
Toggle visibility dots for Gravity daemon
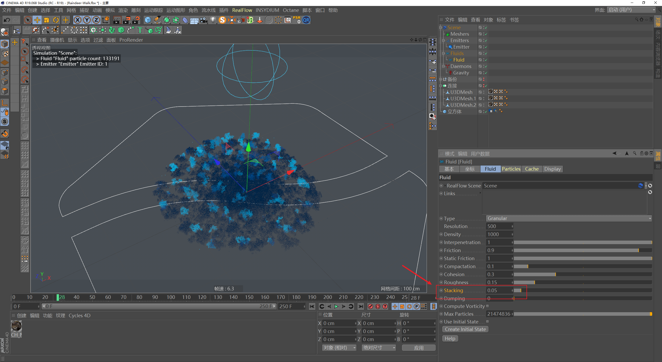[x=484, y=73]
